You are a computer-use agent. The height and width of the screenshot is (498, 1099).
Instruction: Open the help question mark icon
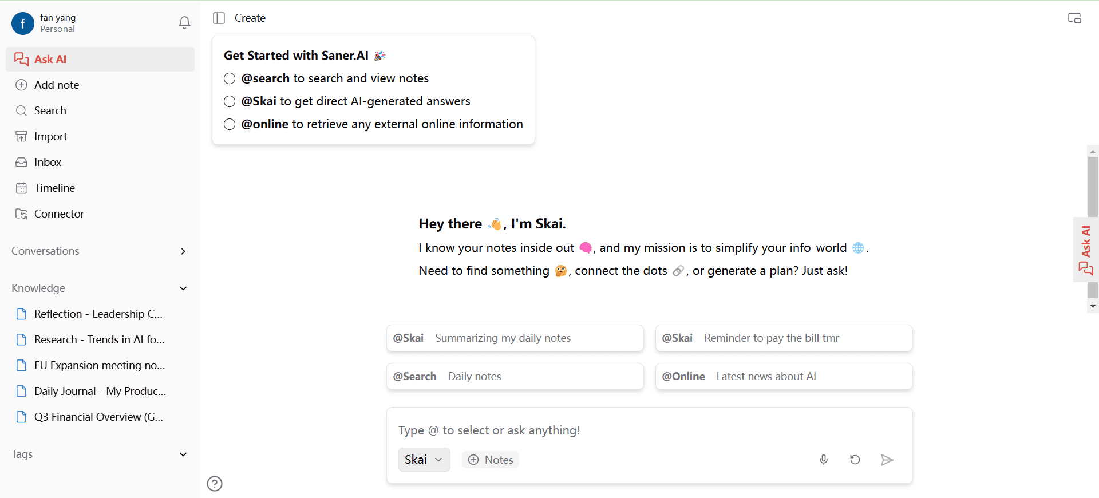(x=215, y=484)
